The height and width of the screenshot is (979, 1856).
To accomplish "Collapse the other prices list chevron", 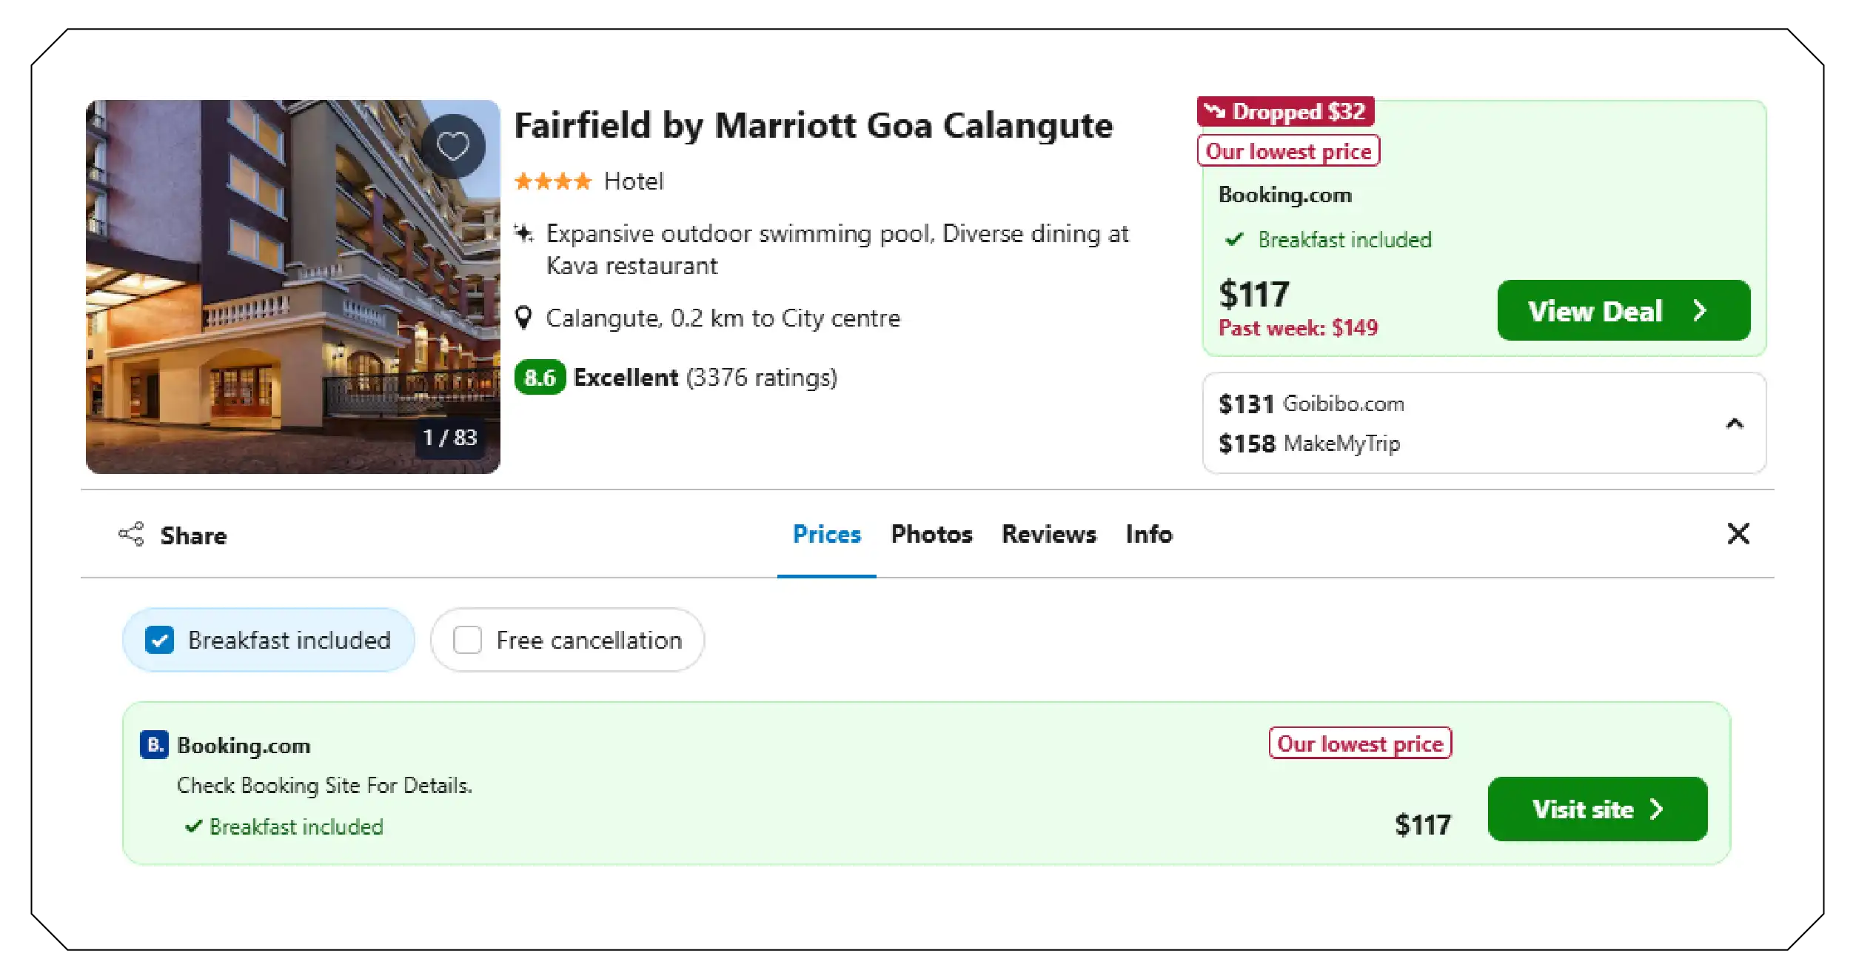I will pyautogui.click(x=1735, y=424).
